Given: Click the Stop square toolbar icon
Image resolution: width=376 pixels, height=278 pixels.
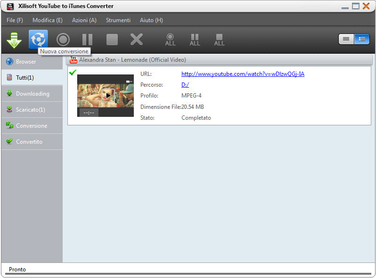Looking at the screenshot, I should coord(112,40).
